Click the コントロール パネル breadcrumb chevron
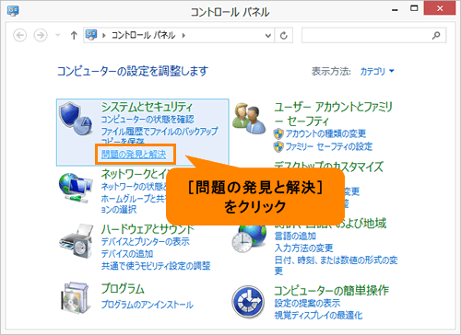Image resolution: width=461 pixels, height=335 pixels. [183, 36]
